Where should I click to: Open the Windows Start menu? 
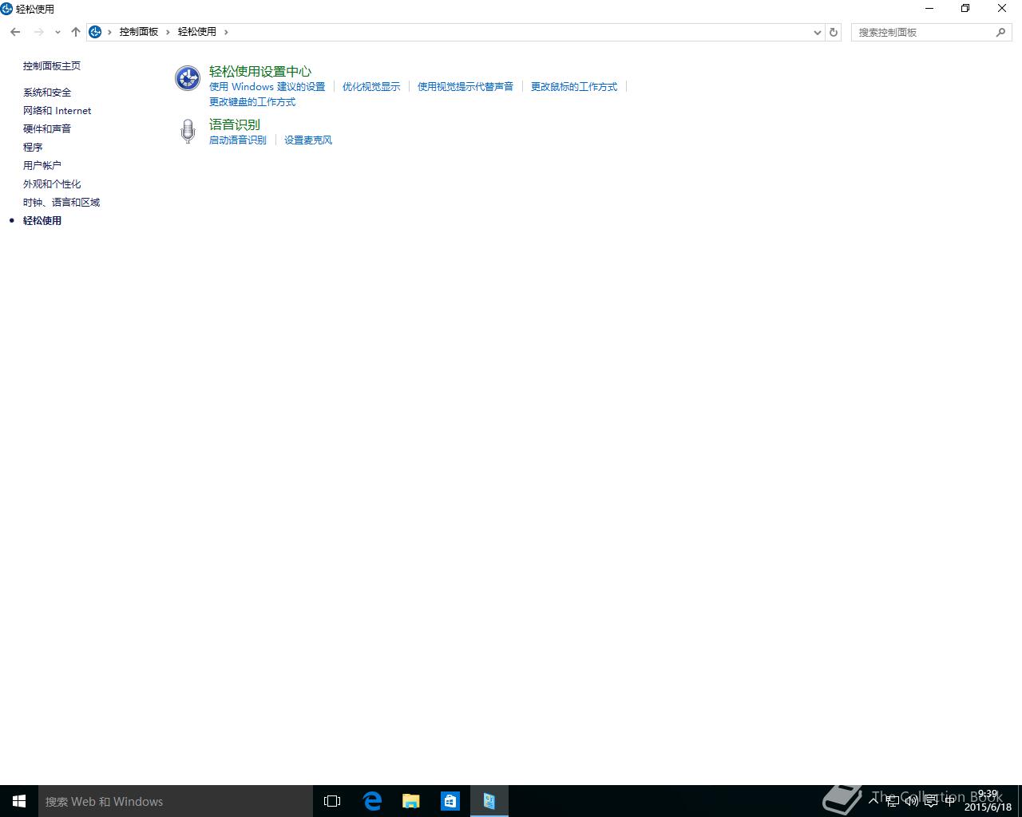click(19, 801)
